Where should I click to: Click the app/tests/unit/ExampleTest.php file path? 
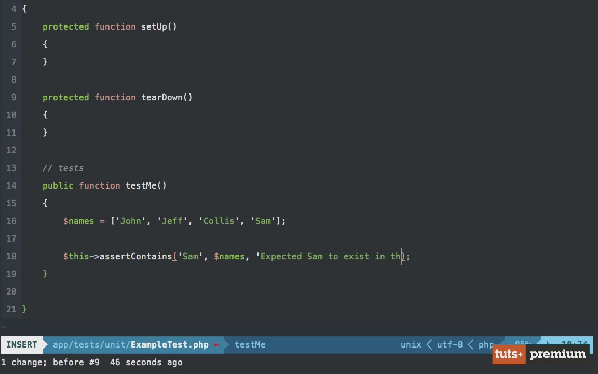[x=130, y=344]
